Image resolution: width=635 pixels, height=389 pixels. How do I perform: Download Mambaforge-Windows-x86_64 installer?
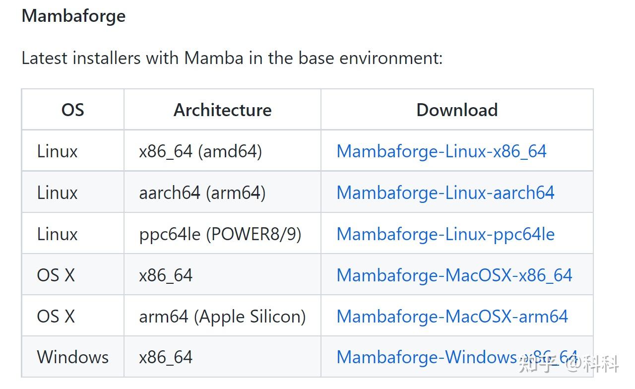[x=456, y=357]
